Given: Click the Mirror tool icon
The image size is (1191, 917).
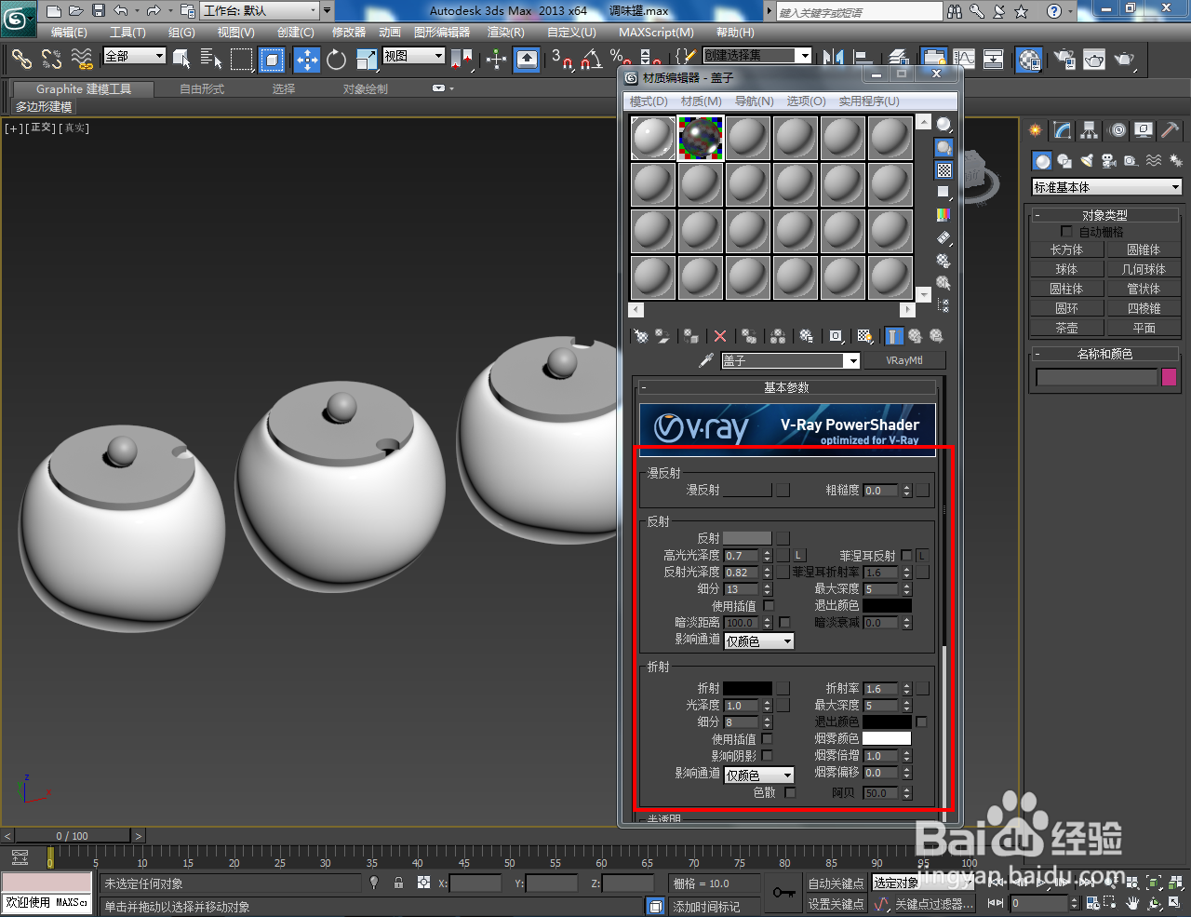Looking at the screenshot, I should click(834, 58).
